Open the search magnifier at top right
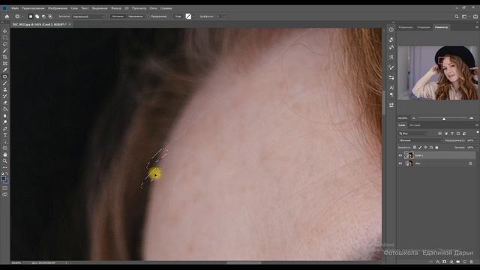Image resolution: width=480 pixels, height=270 pixels. [x=457, y=16]
